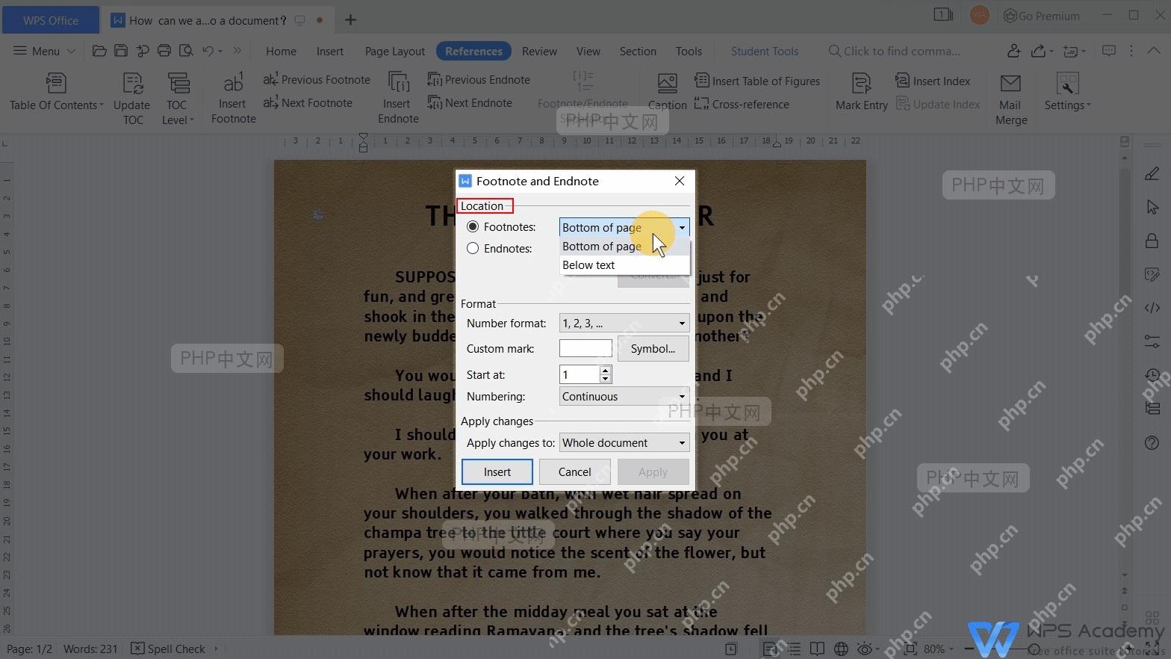
Task: Click the Insert button in dialog
Action: pyautogui.click(x=497, y=472)
